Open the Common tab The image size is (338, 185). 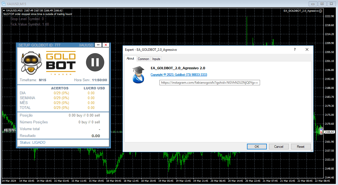[143, 59]
